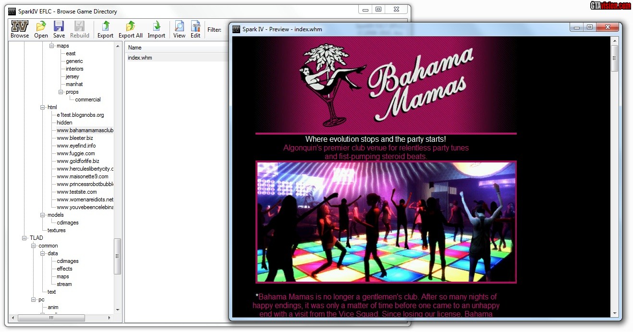Collapse the html folder node
The height and width of the screenshot is (335, 633).
coord(43,107)
